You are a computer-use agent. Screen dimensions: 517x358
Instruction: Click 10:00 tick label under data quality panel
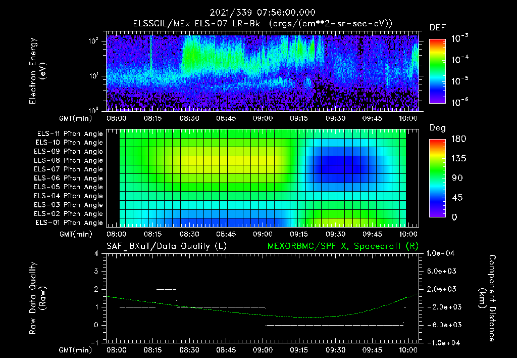[x=408, y=350]
